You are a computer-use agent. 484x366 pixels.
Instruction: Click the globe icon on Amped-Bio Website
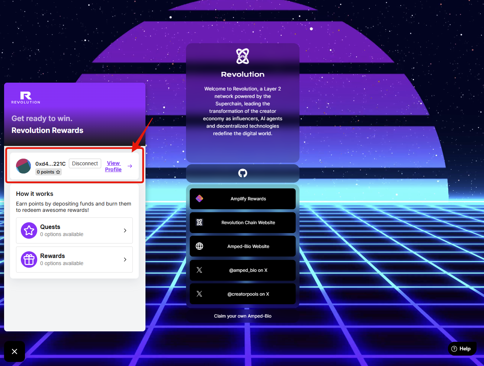click(199, 246)
